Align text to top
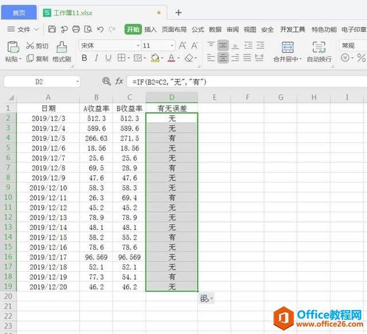 click(210, 45)
